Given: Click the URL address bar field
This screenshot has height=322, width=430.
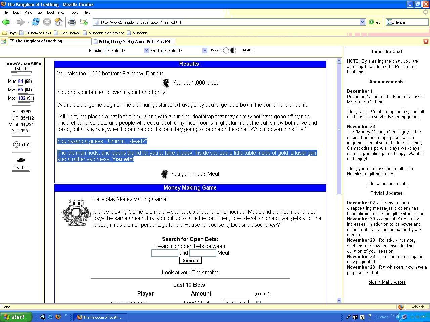Looking at the screenshot, I should pos(230,22).
